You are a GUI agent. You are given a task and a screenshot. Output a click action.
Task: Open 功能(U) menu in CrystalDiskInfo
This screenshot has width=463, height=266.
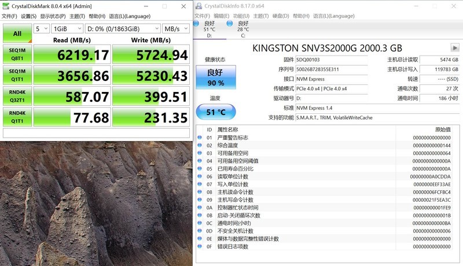[x=241, y=16]
